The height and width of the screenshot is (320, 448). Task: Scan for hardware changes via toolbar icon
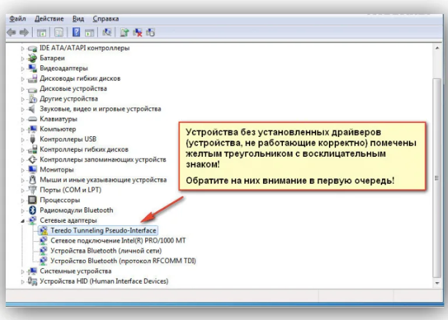click(x=107, y=32)
